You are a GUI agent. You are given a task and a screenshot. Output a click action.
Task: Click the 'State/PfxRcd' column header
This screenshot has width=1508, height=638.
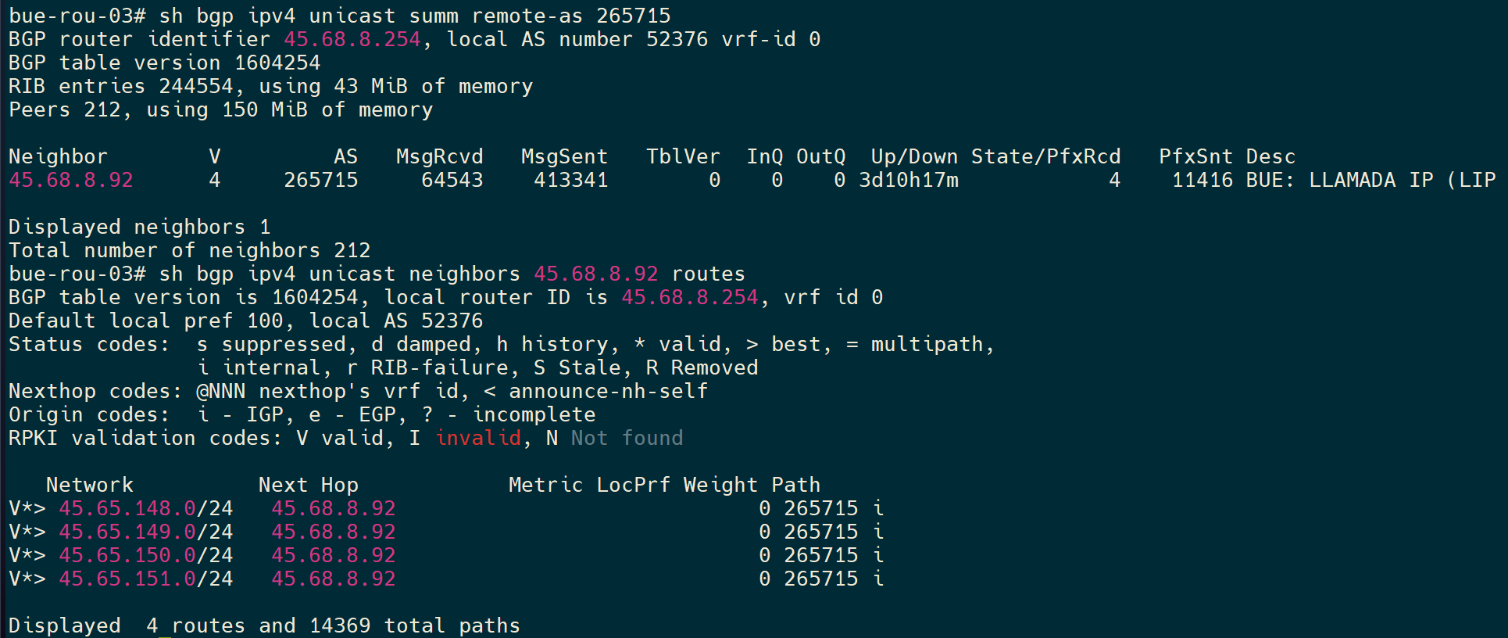click(1046, 156)
